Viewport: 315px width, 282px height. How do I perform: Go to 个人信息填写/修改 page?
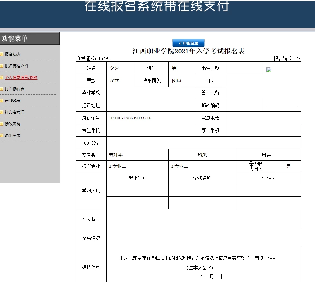21,78
